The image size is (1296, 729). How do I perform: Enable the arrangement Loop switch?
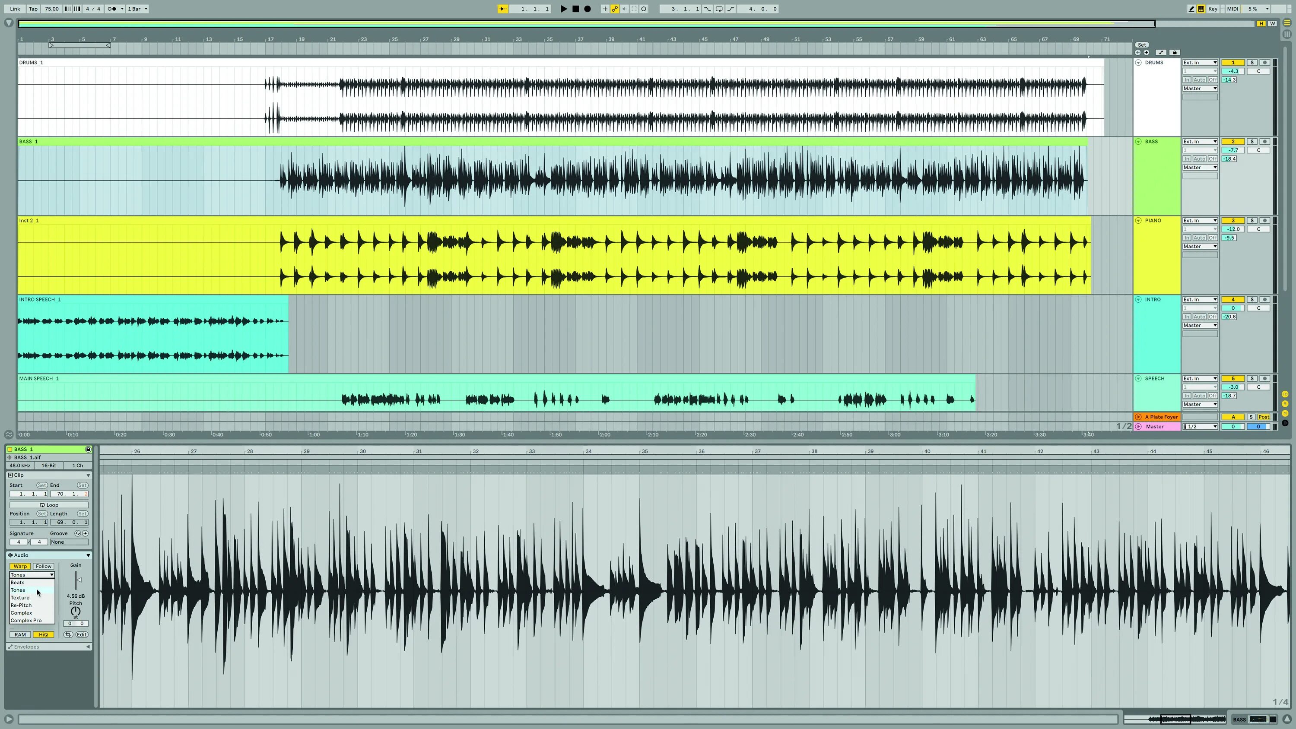tap(719, 9)
